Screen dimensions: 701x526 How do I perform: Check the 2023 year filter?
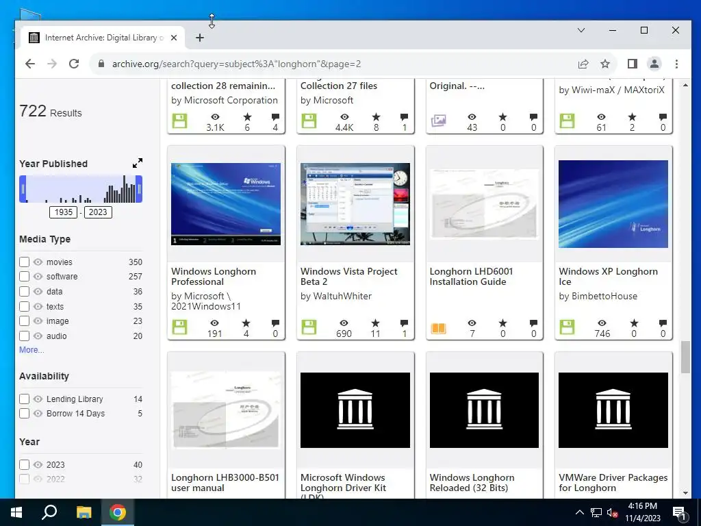click(24, 464)
